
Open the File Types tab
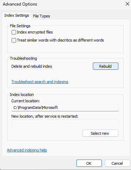(41, 16)
